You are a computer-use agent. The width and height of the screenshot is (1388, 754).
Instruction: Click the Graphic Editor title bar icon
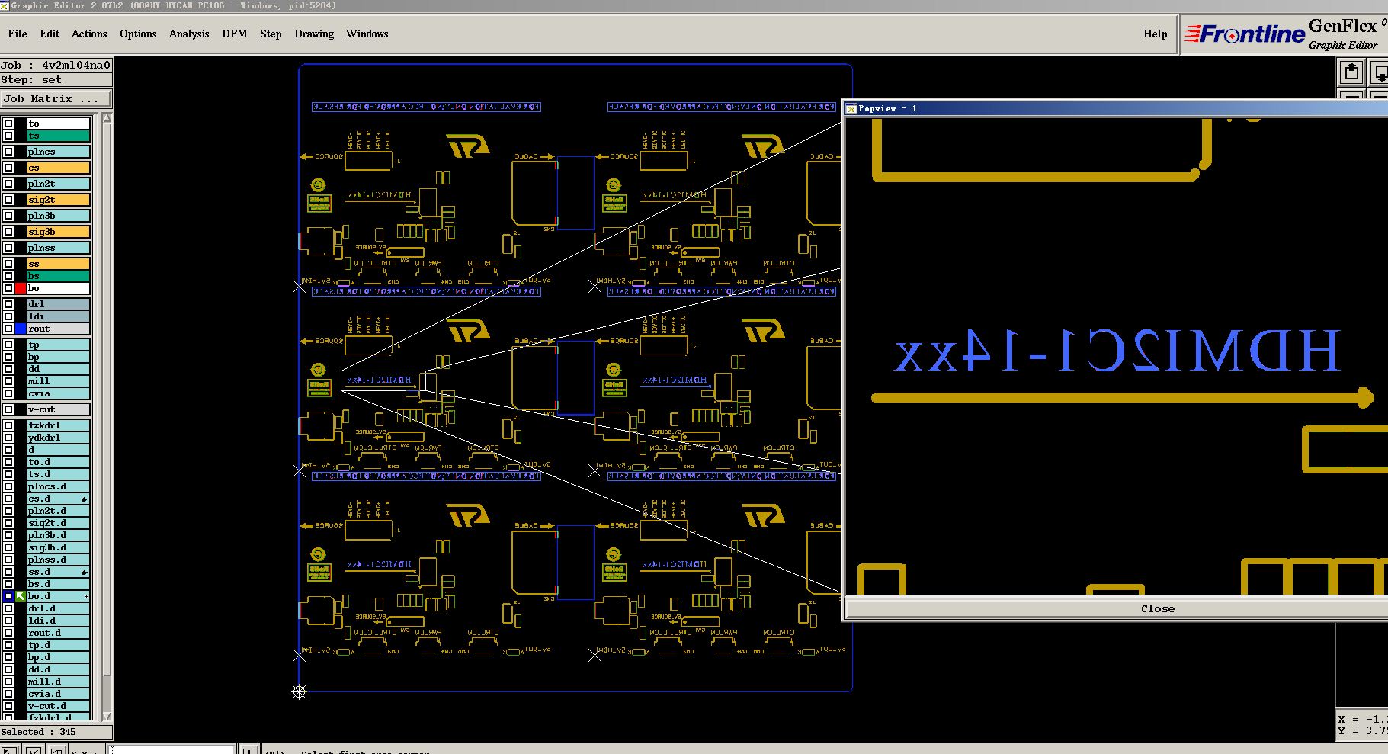click(5, 5)
